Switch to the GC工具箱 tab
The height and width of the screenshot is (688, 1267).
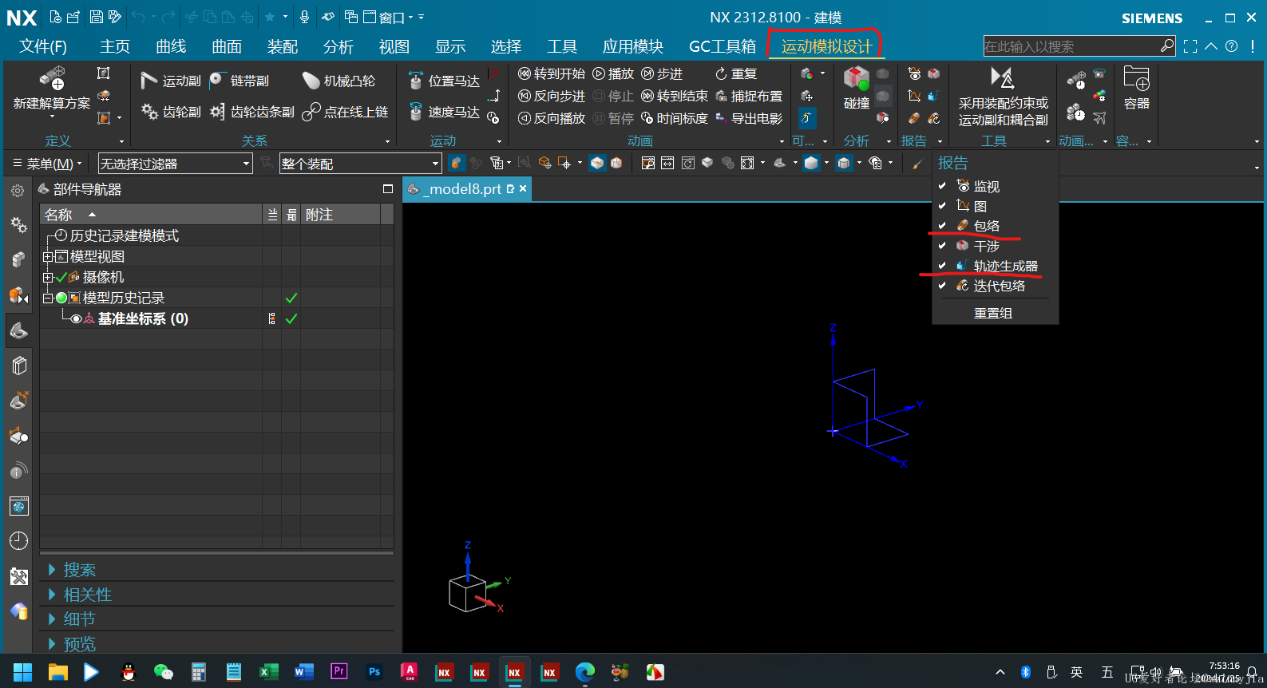point(723,46)
